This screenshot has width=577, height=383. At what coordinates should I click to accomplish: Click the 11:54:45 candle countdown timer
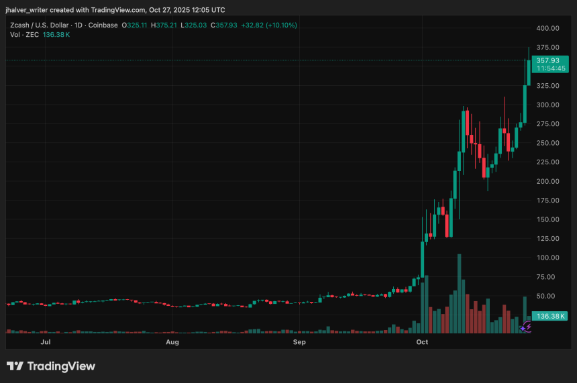[547, 68]
